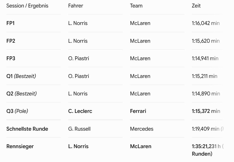Select the FP3 session cell
The width and height of the screenshot is (234, 162).
11,58
